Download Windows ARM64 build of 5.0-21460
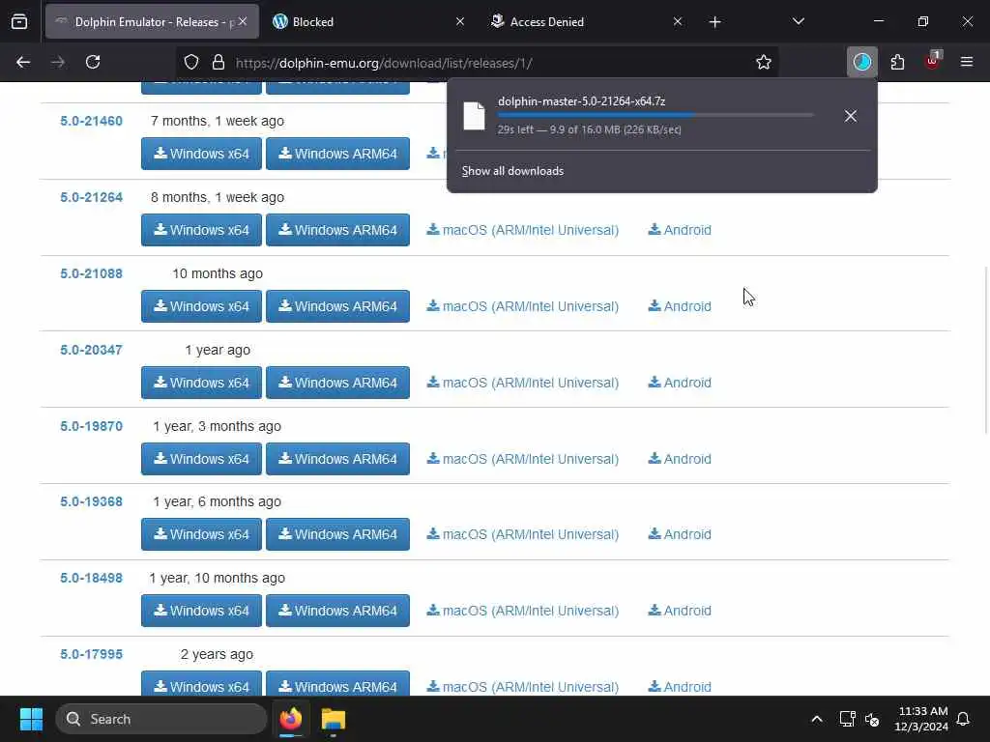990x742 pixels. (x=337, y=154)
